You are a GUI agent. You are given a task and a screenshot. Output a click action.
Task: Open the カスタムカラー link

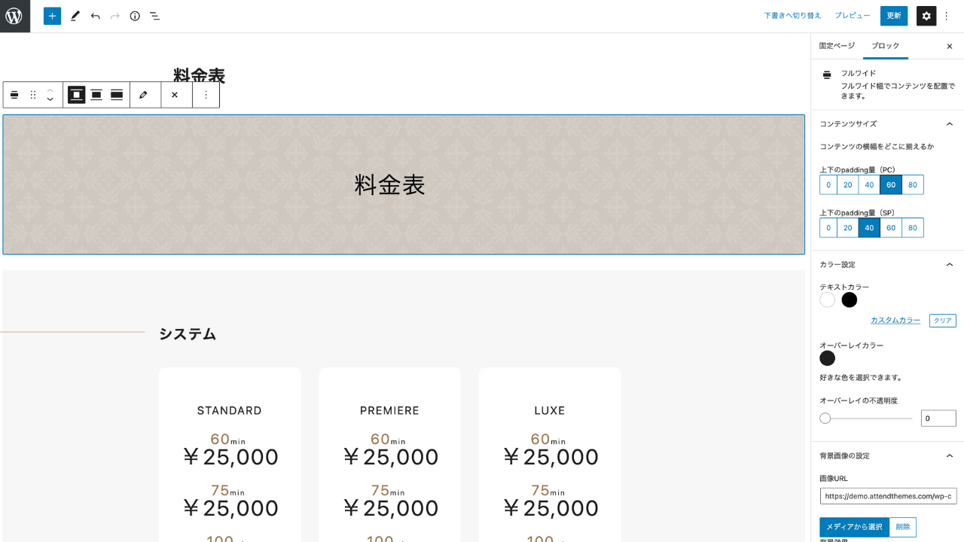pyautogui.click(x=895, y=321)
